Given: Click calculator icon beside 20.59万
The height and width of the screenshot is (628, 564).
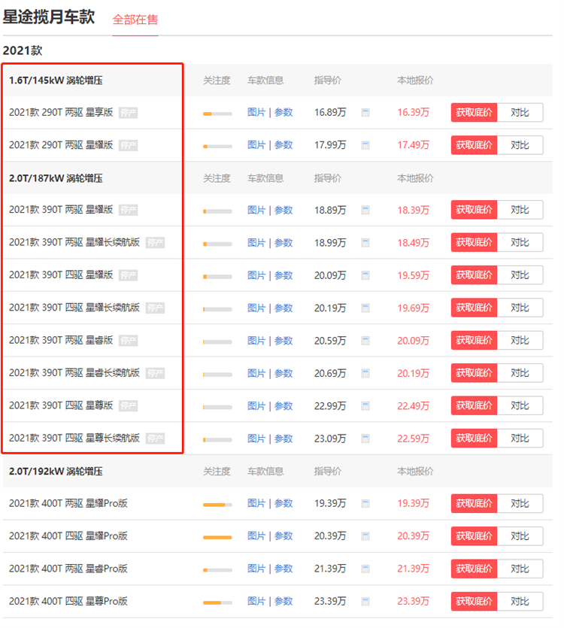Looking at the screenshot, I should 365,341.
